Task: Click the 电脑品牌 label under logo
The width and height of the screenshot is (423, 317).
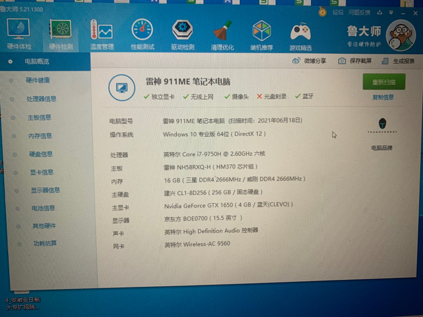Action: pos(382,148)
